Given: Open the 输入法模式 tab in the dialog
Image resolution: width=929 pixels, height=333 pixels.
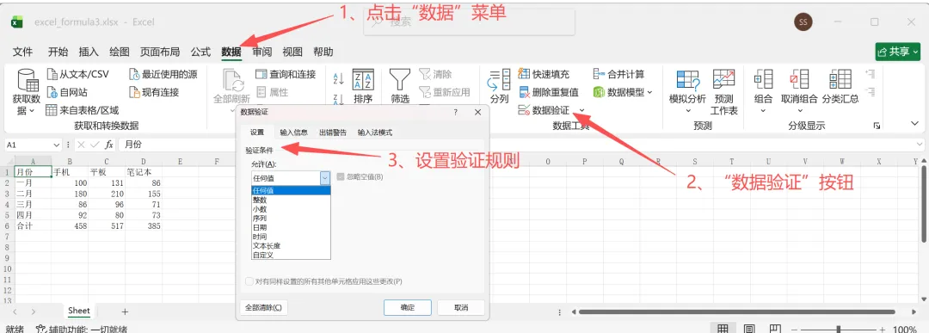Looking at the screenshot, I should [375, 133].
